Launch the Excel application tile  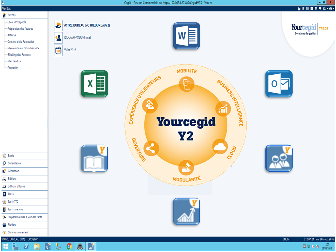[x=94, y=84]
